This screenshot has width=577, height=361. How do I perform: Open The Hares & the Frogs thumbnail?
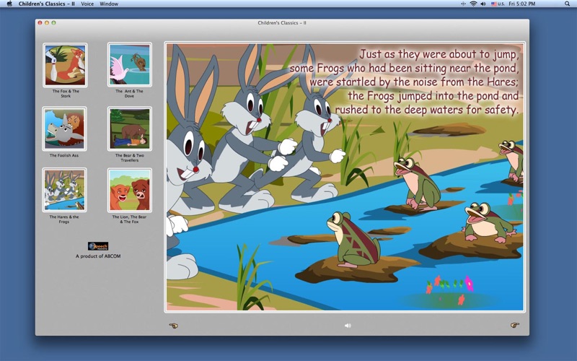tap(64, 190)
